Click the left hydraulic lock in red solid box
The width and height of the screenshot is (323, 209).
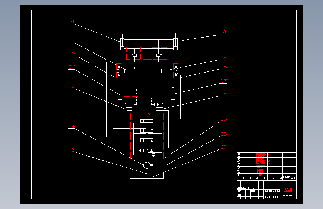point(119,71)
